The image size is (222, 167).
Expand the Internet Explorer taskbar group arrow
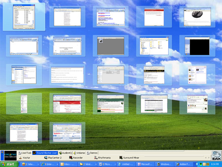(x=57, y=164)
